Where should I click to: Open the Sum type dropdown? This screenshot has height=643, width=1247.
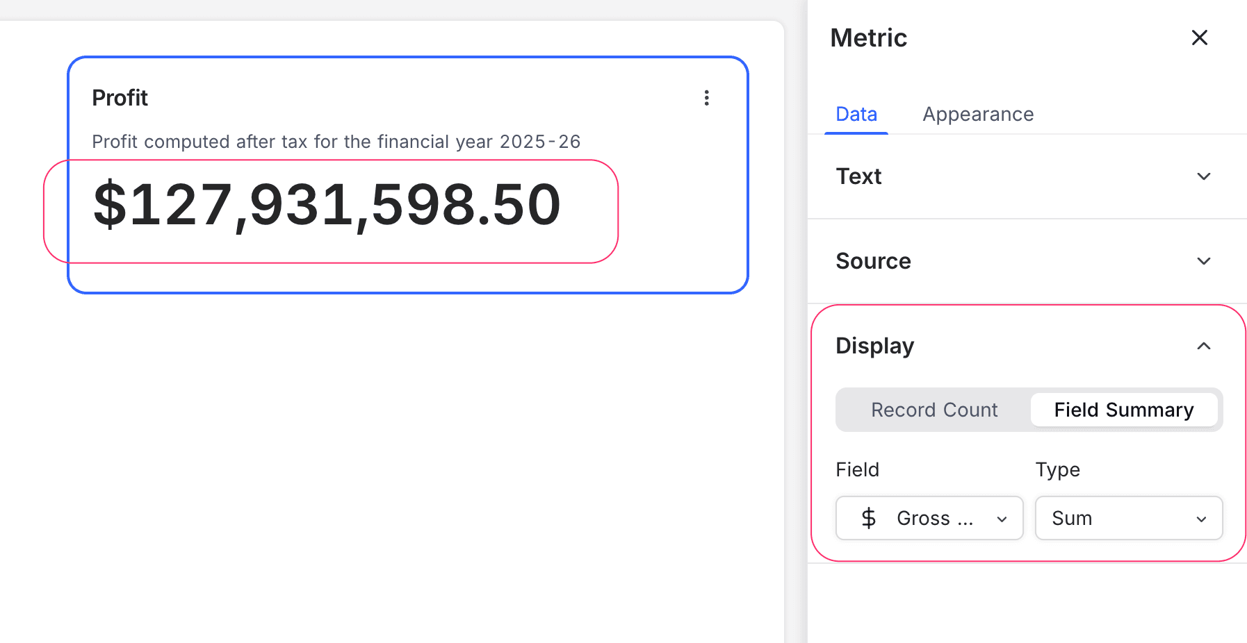(x=1127, y=518)
